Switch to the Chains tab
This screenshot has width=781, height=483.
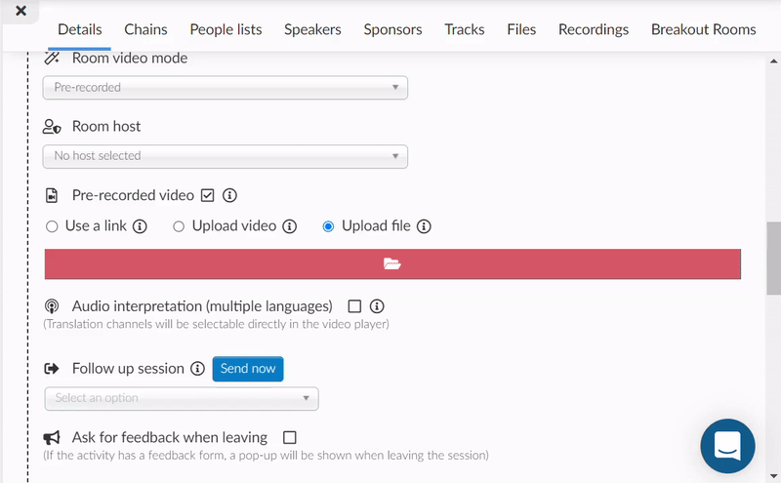[x=145, y=29]
